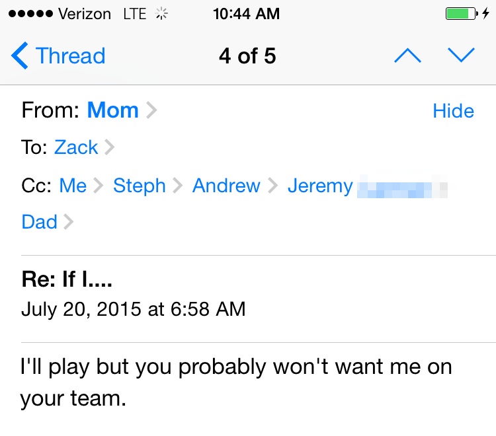
Task: Tap the network activity spinner
Action: point(161,14)
